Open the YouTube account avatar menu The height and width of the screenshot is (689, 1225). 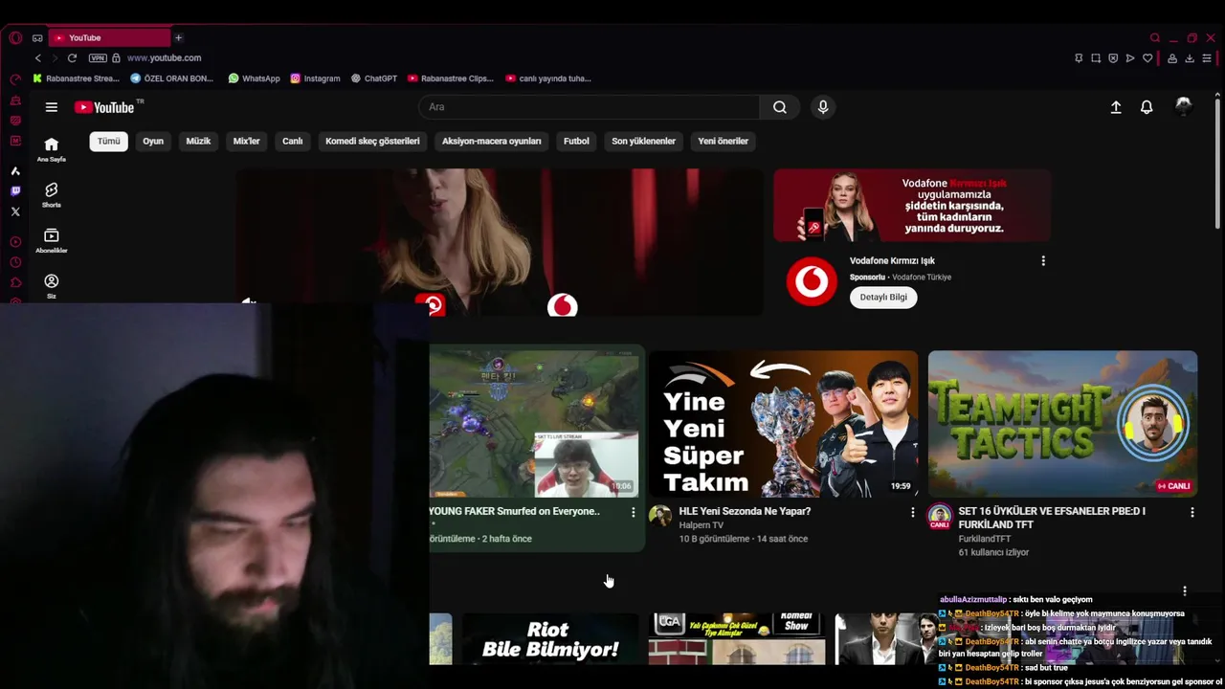coord(1184,106)
